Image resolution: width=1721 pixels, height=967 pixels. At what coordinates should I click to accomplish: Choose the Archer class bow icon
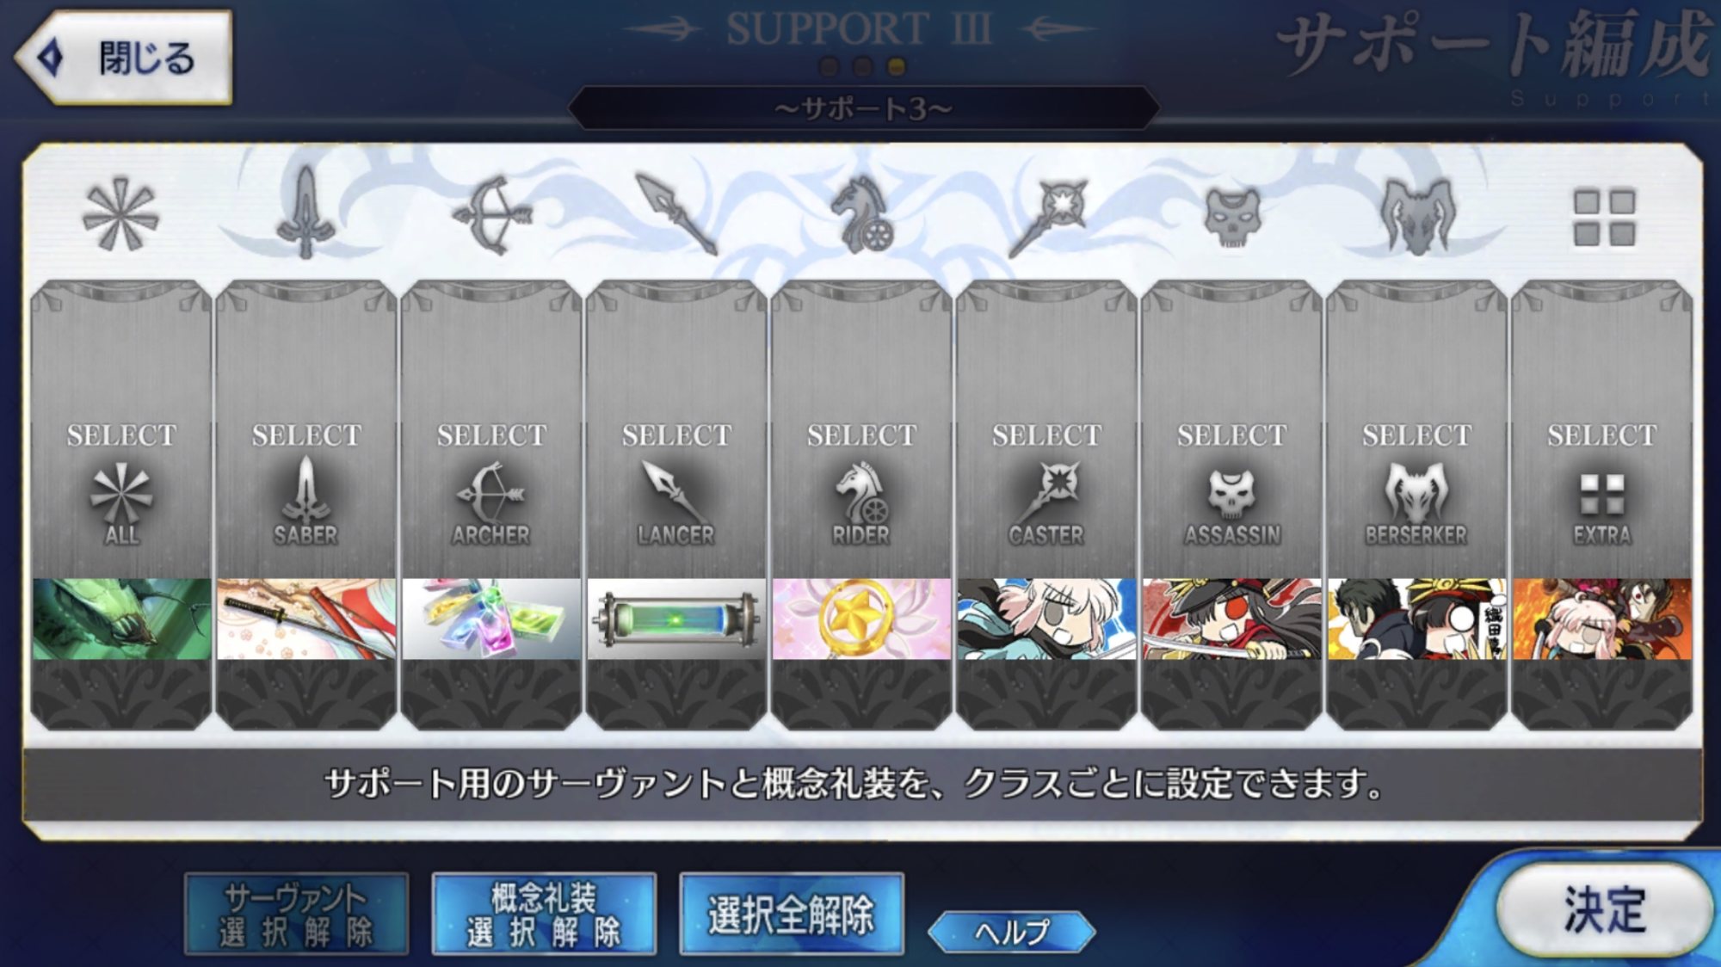(x=491, y=215)
